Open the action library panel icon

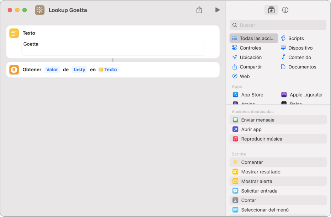(x=271, y=10)
